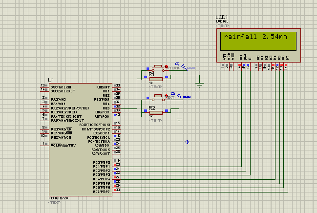Click LCD1 pin number 14
317x213 pixels.
click(286, 68)
